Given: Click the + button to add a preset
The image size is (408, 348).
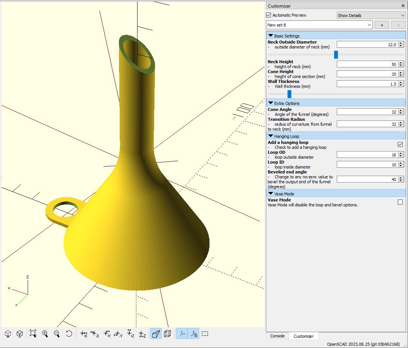Looking at the screenshot, I should point(381,25).
